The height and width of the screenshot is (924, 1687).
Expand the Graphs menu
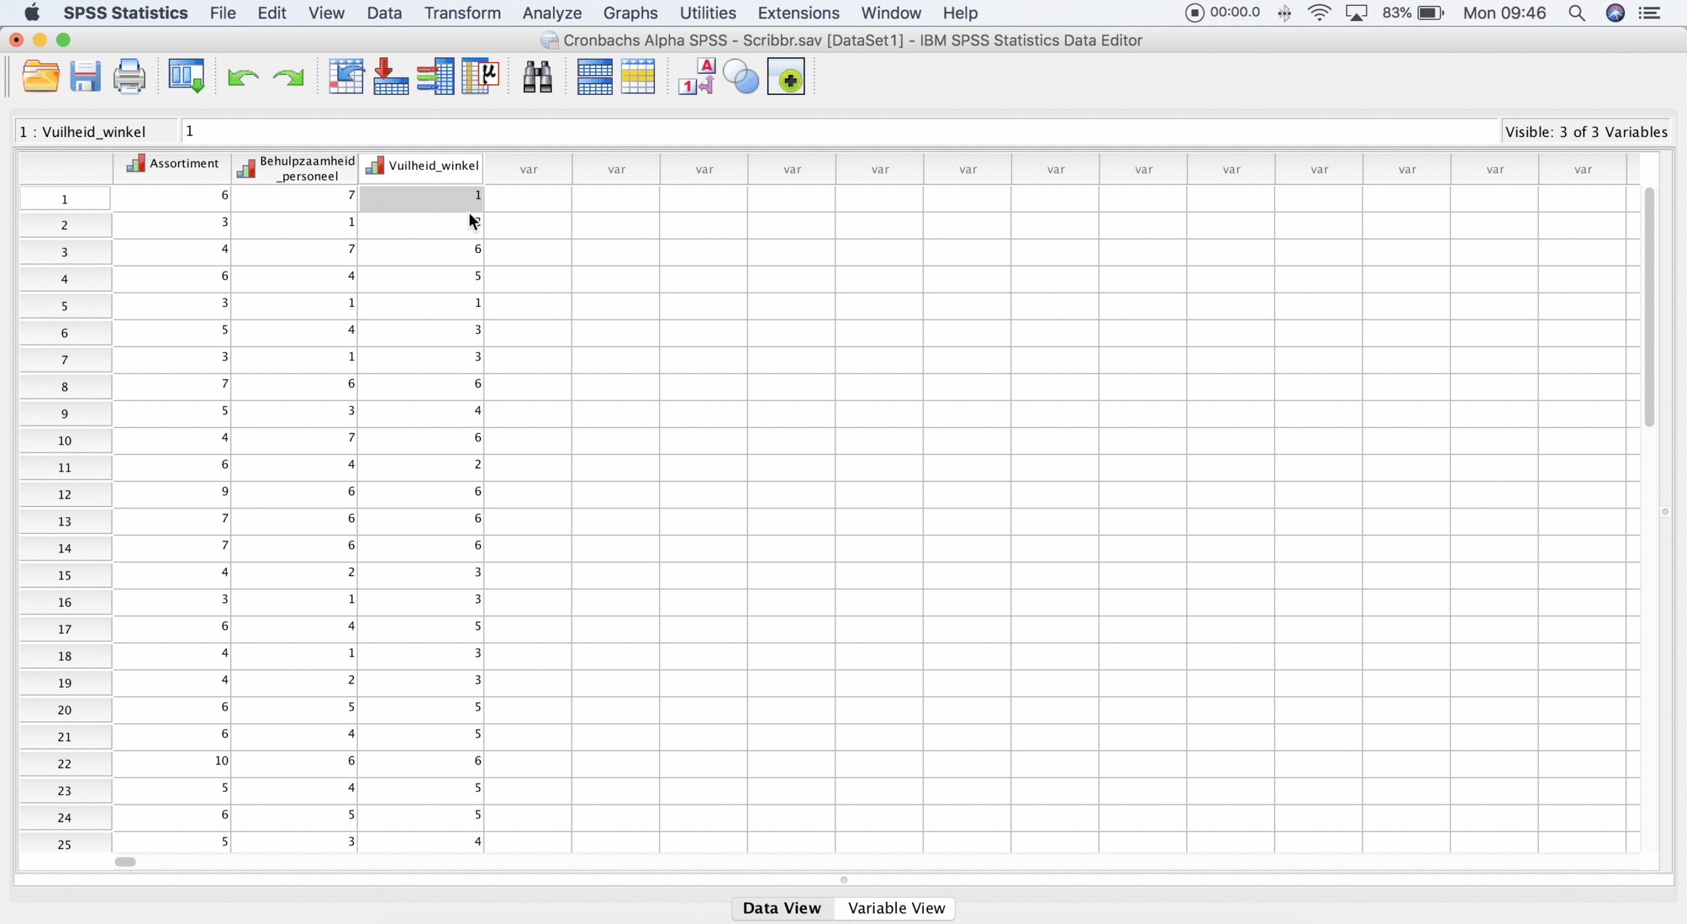point(630,13)
